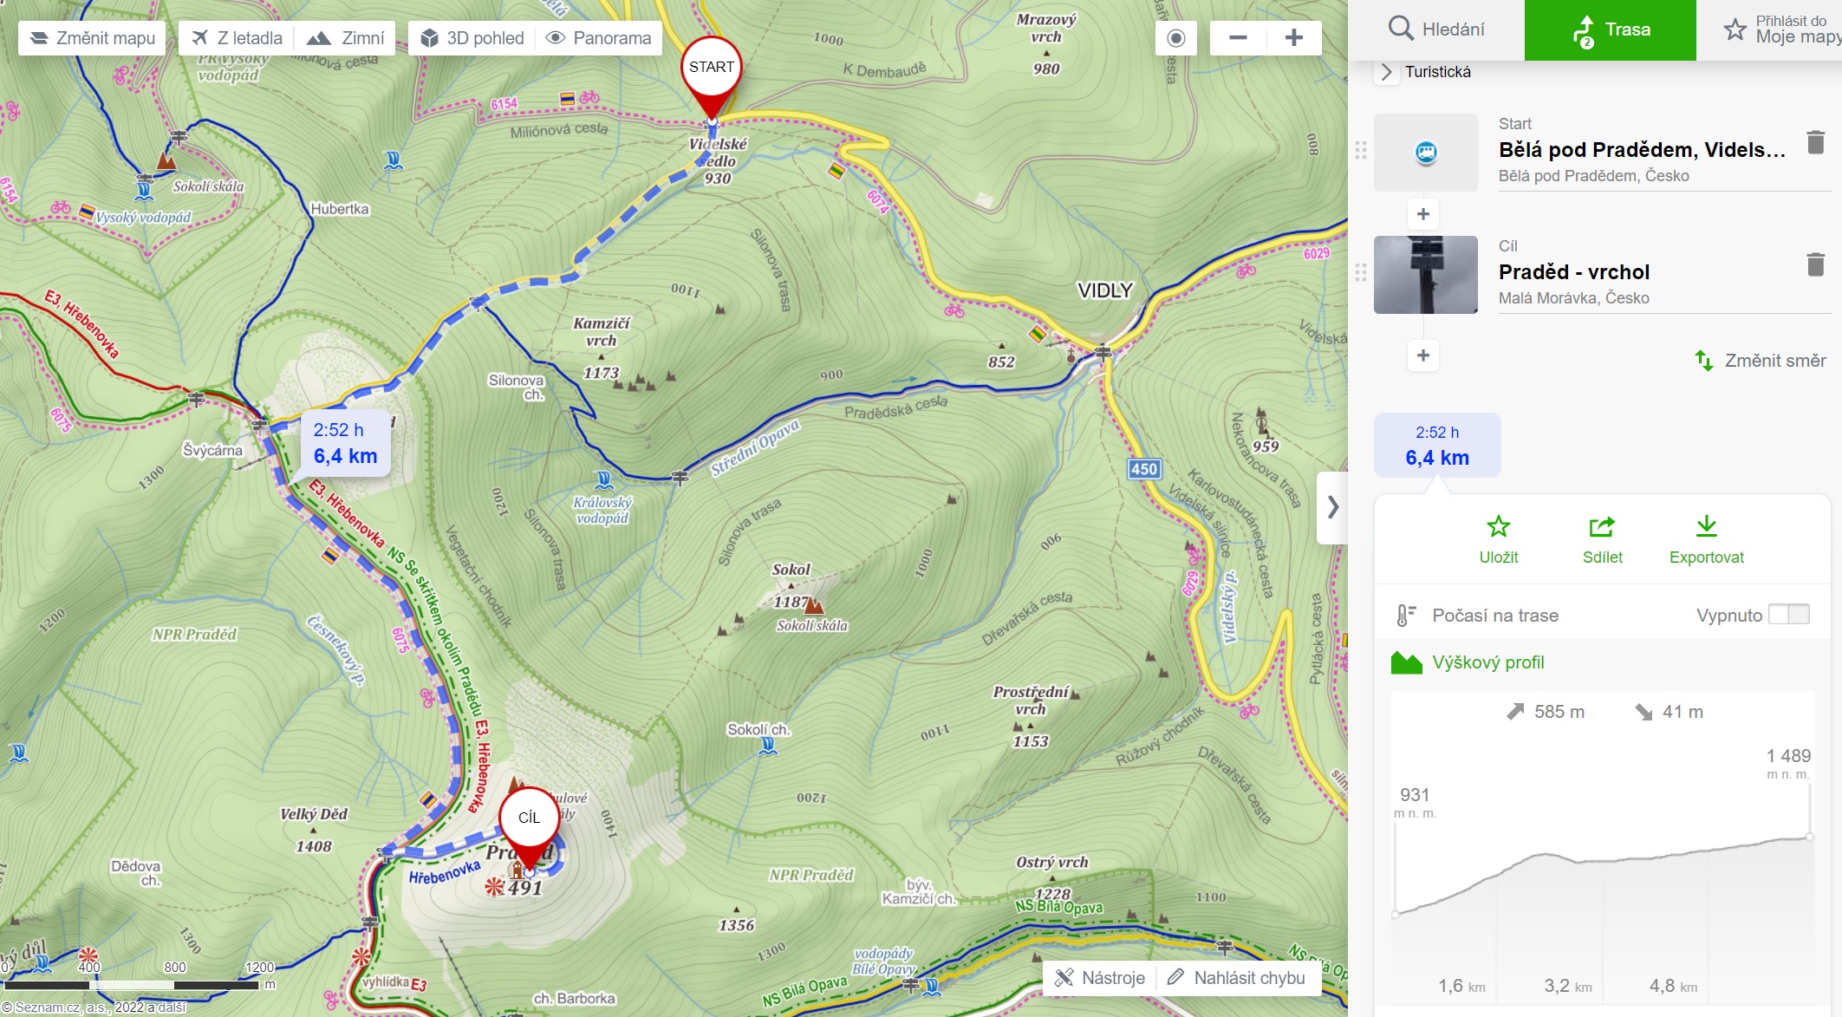Delete the Start waypoint with trash icon
This screenshot has width=1842, height=1017.
(1815, 142)
